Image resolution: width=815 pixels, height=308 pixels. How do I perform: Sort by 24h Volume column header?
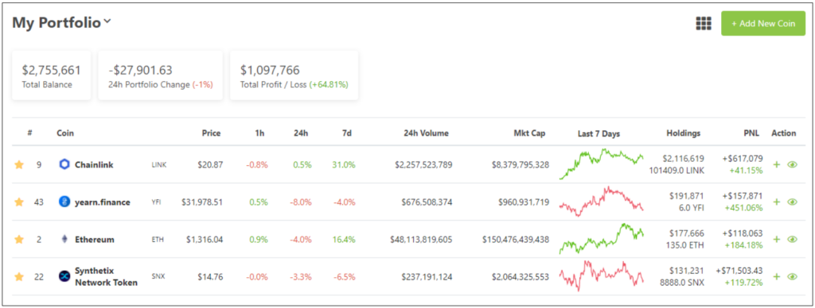point(427,133)
